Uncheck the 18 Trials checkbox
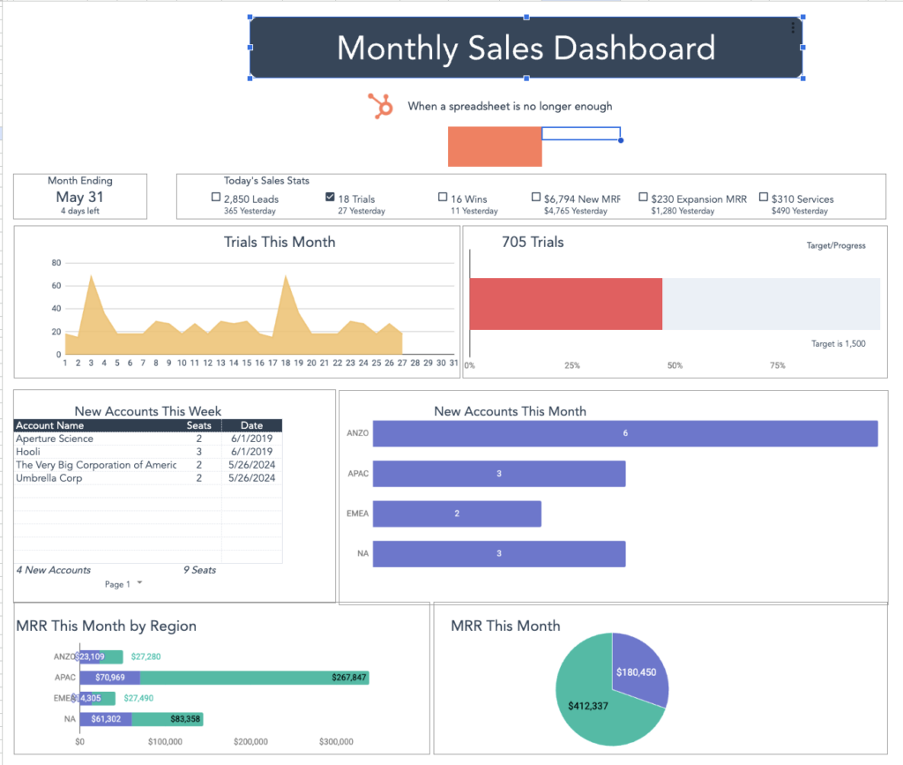 pos(330,197)
